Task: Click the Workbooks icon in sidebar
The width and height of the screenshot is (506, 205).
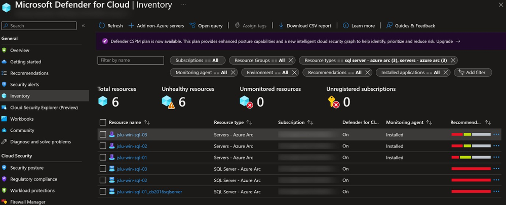Action: click(x=4, y=119)
